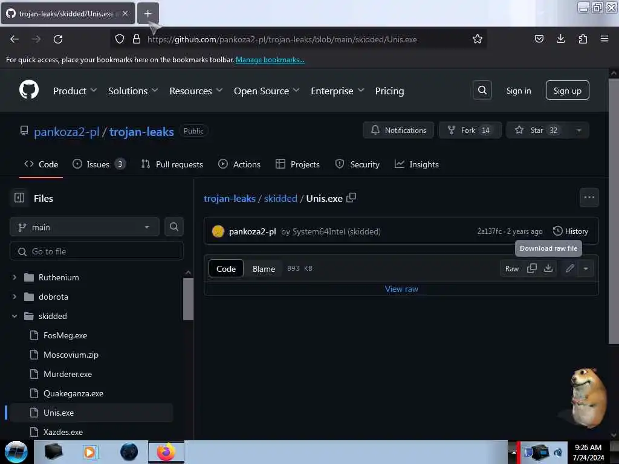Click the site padlock security icon

(x=137, y=39)
